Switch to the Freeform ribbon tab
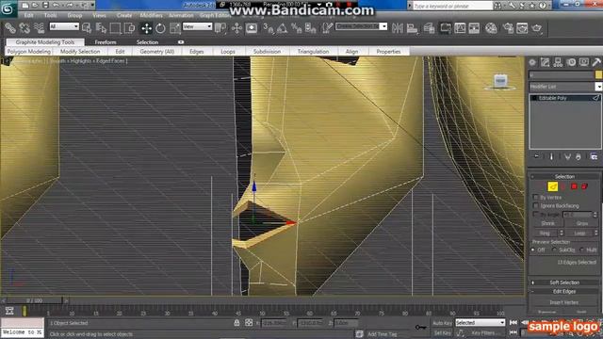 pos(105,42)
